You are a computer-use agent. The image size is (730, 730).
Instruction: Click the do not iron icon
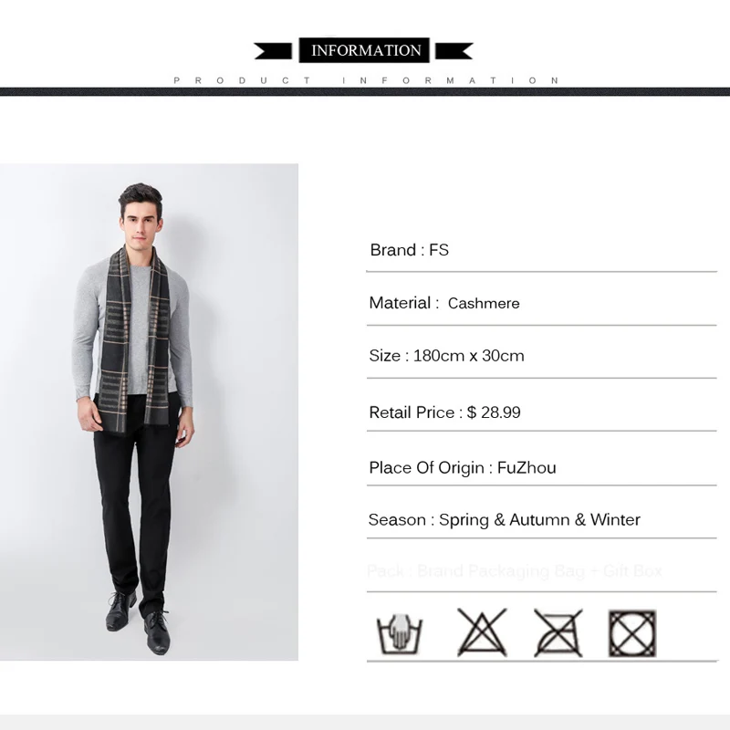pyautogui.click(x=558, y=632)
